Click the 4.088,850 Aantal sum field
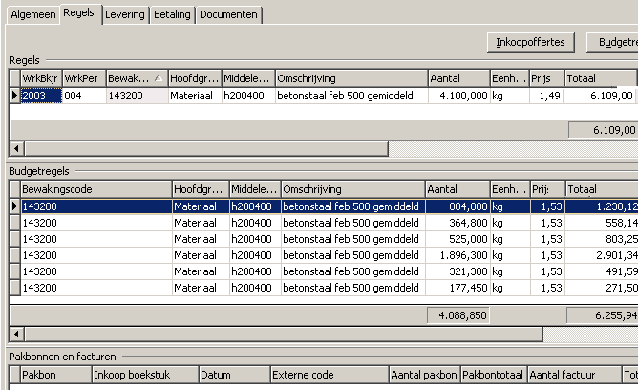Screen dimensions: 638x390 458,315
